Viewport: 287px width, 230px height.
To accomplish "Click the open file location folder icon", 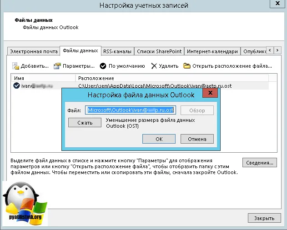I will 186,66.
